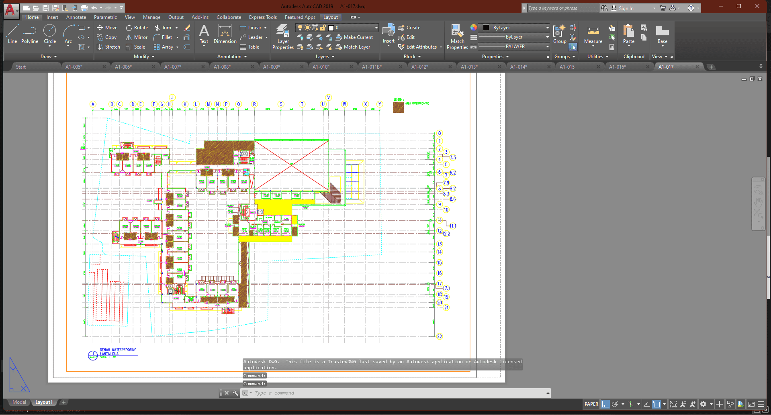Toggle object snap in status bar

click(x=656, y=404)
